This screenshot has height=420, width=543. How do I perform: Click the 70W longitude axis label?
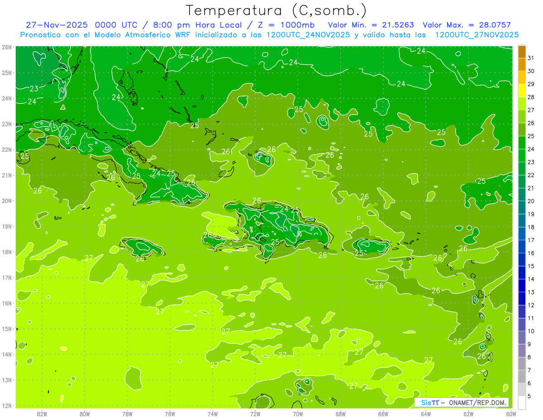298,414
